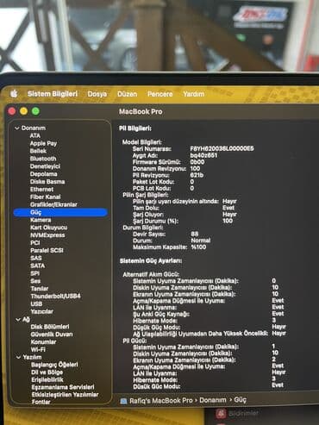Select the highlighted Güç item
Image resolution: width=319 pixels, height=425 pixels.
[60, 212]
